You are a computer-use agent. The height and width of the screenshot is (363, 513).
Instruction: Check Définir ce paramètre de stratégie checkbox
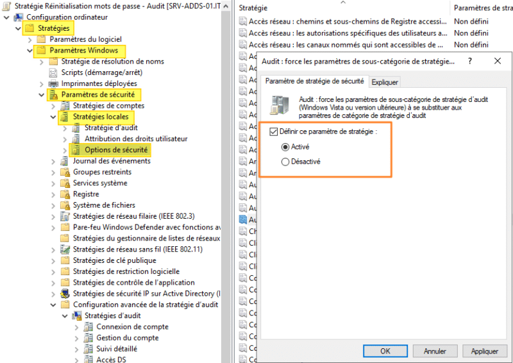pos(274,131)
